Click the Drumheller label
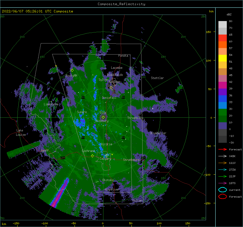243x227 pixels. click(158, 133)
